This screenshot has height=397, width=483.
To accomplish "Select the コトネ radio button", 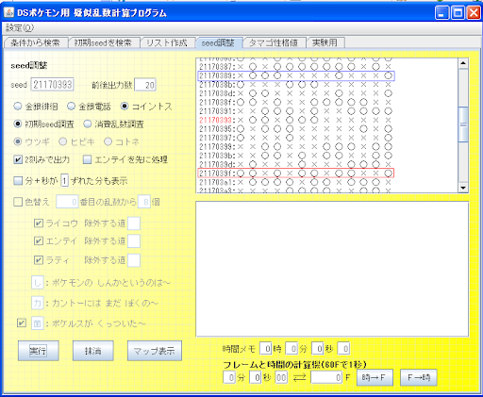I will point(108,141).
